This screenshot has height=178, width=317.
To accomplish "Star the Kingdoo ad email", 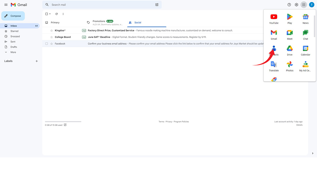I will click(52, 31).
